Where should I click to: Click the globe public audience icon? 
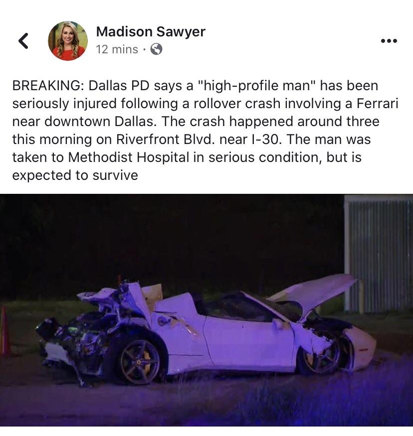pos(157,49)
